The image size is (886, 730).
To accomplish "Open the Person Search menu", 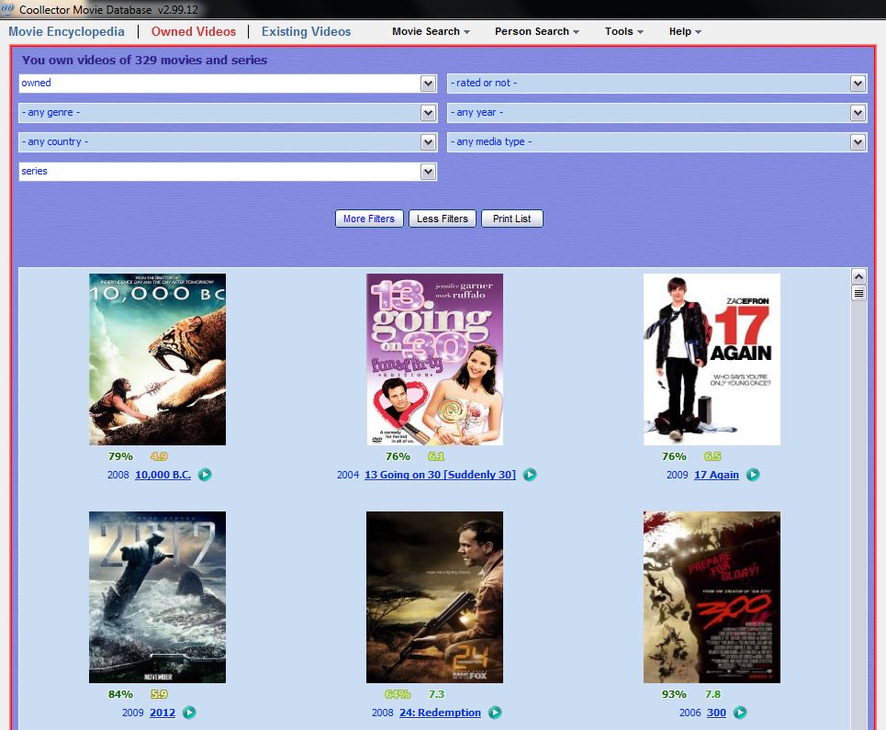I will 537,31.
